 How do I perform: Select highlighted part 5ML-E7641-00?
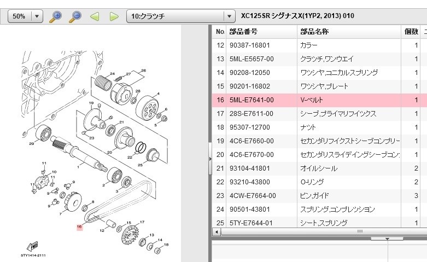point(251,100)
